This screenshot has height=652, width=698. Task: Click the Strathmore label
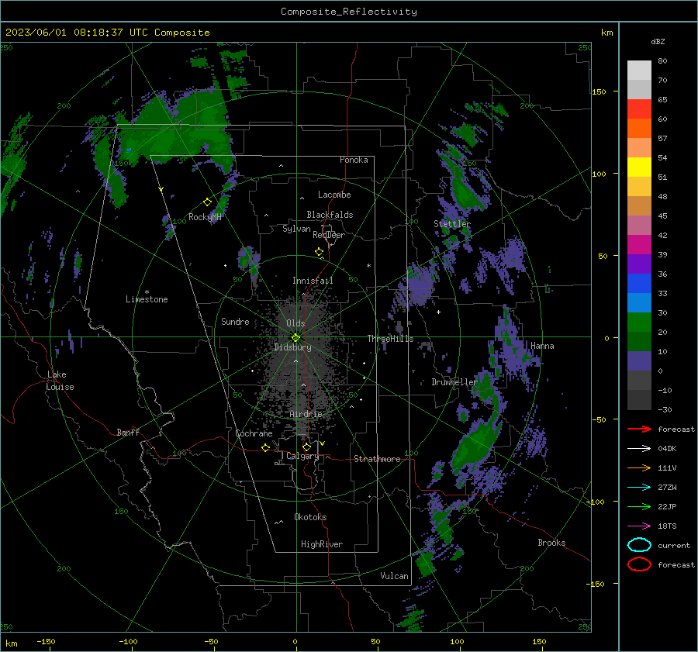377,459
